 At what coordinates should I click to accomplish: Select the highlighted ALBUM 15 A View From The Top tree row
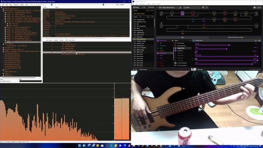[23, 42]
